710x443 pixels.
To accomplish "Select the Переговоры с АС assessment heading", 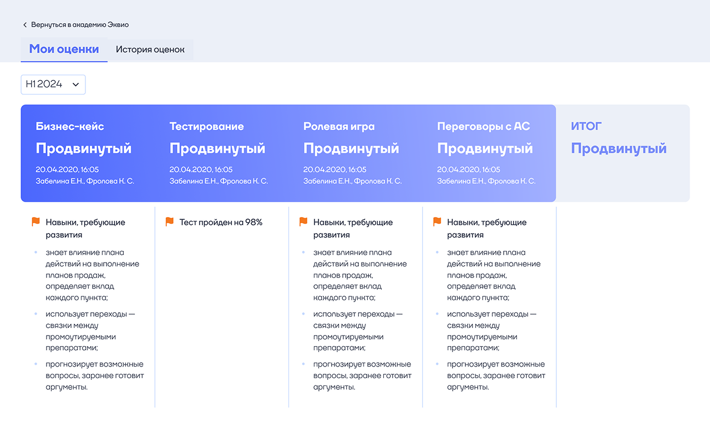I will tap(483, 126).
